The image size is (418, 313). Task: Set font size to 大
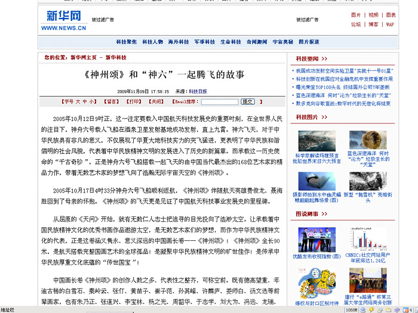tap(78, 102)
